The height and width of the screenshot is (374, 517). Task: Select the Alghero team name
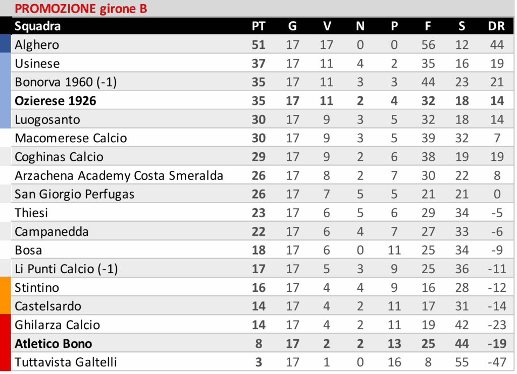tap(37, 45)
